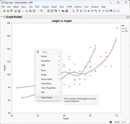Select the Simple Shape oval tool
Viewport: 130px width, 124px height.
click(118, 11)
